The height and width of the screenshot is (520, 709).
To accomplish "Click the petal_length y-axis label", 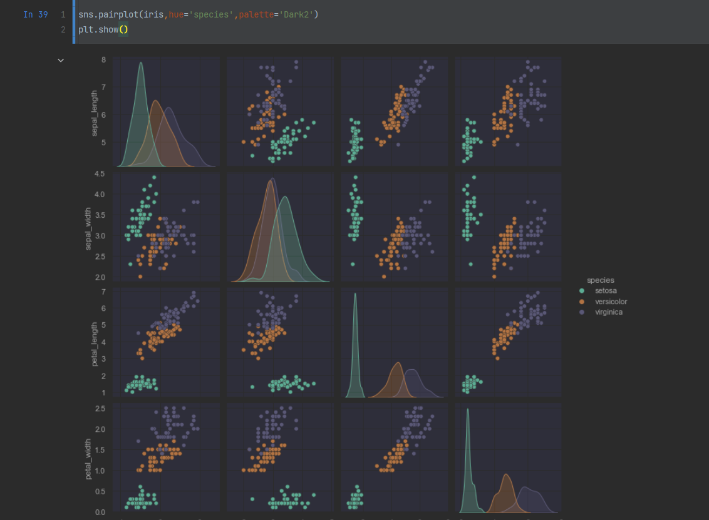I will (x=95, y=344).
